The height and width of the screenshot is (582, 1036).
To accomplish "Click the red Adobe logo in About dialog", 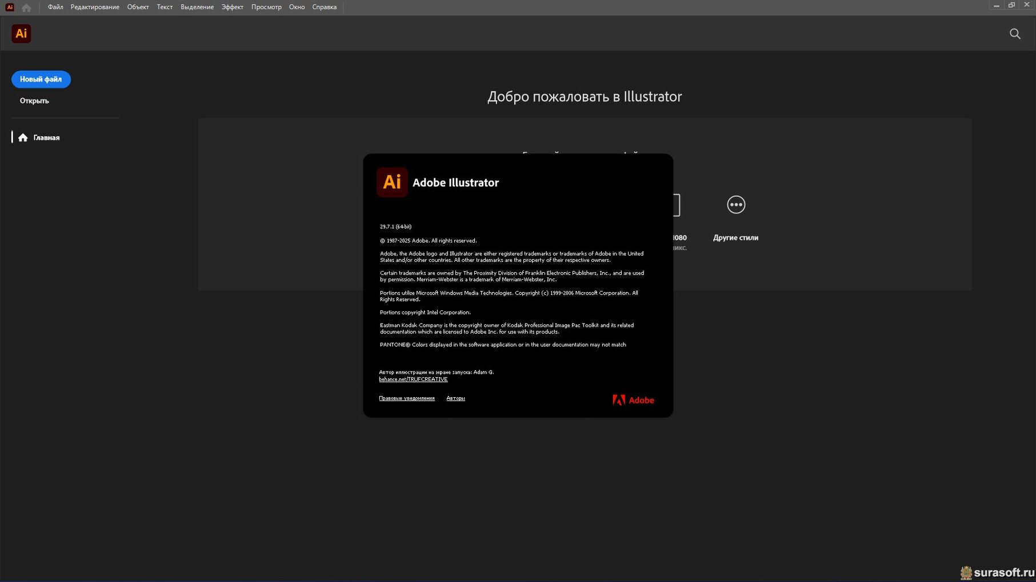I will (x=633, y=400).
